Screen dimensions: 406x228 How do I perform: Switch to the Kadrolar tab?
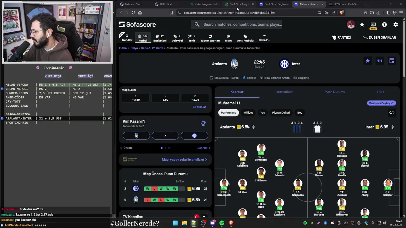(x=237, y=92)
